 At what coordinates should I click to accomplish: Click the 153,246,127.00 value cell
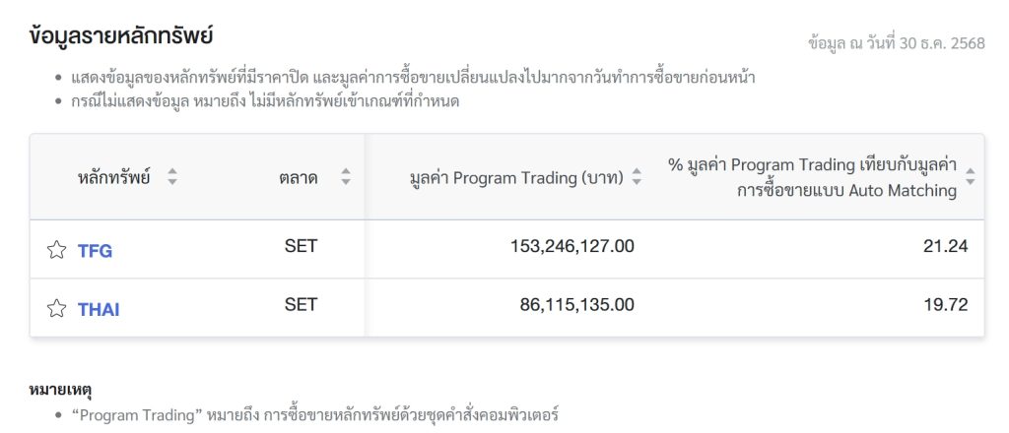point(572,246)
